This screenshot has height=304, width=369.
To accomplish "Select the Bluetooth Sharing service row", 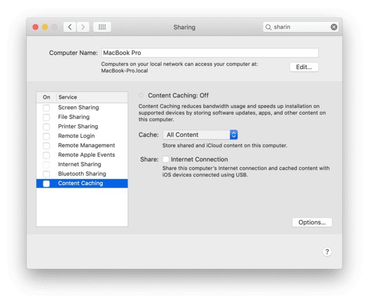I will (x=82, y=174).
